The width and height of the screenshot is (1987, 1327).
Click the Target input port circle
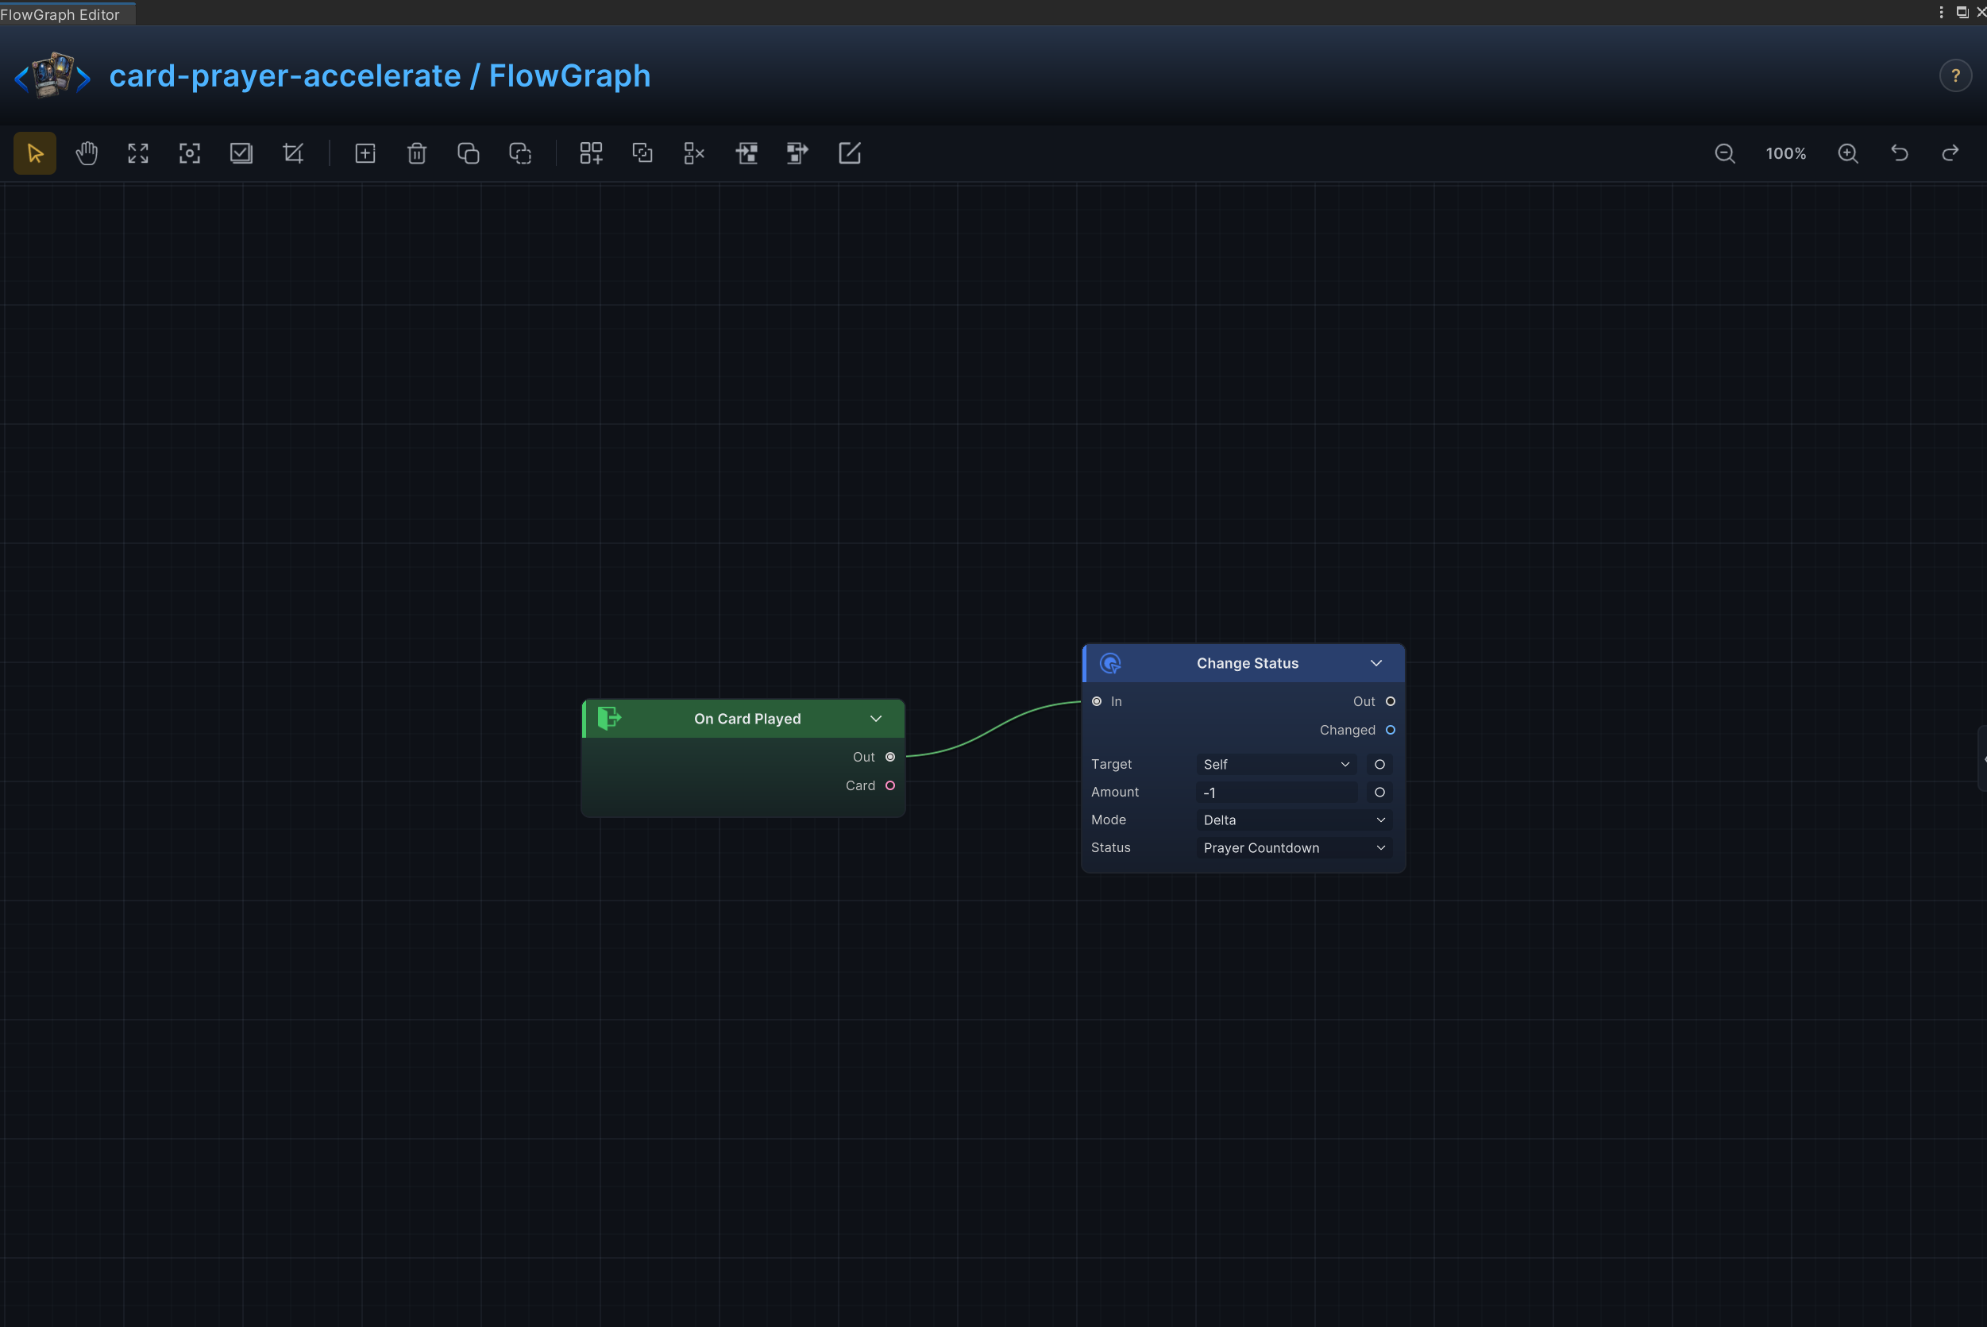coord(1379,764)
